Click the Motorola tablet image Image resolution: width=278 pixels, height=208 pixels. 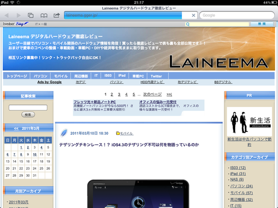[138, 194]
